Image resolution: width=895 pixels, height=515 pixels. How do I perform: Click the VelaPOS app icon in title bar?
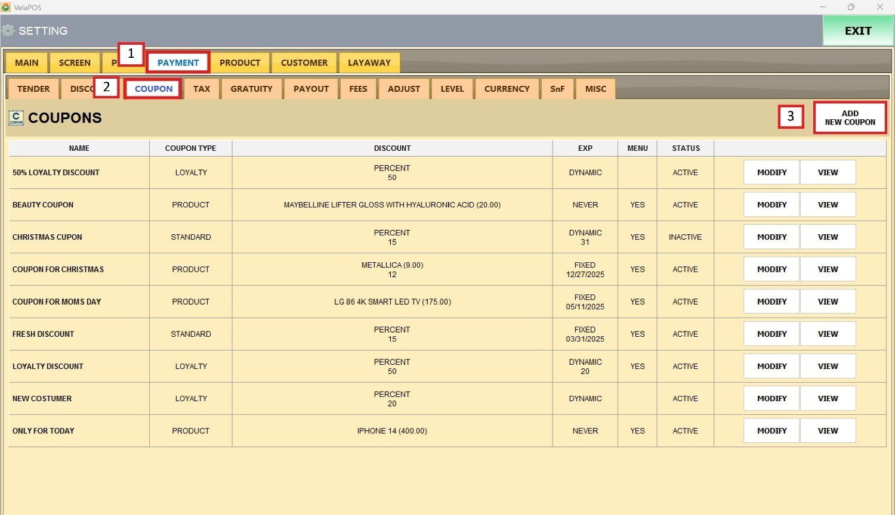(6, 7)
